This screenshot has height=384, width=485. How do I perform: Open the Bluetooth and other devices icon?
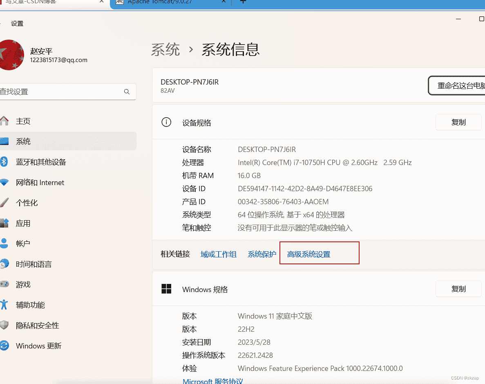click(4, 162)
